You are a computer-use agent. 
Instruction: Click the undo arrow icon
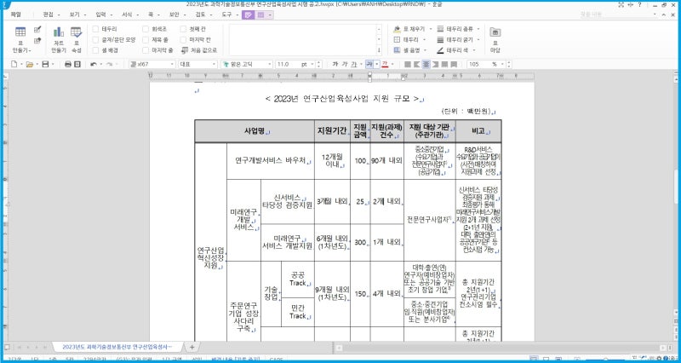pyautogui.click(x=94, y=65)
